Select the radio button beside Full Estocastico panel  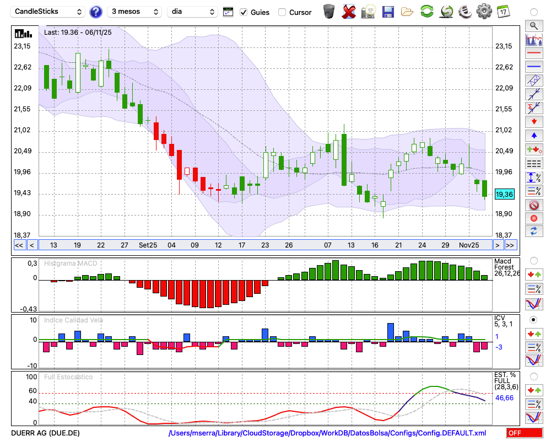[x=533, y=377]
